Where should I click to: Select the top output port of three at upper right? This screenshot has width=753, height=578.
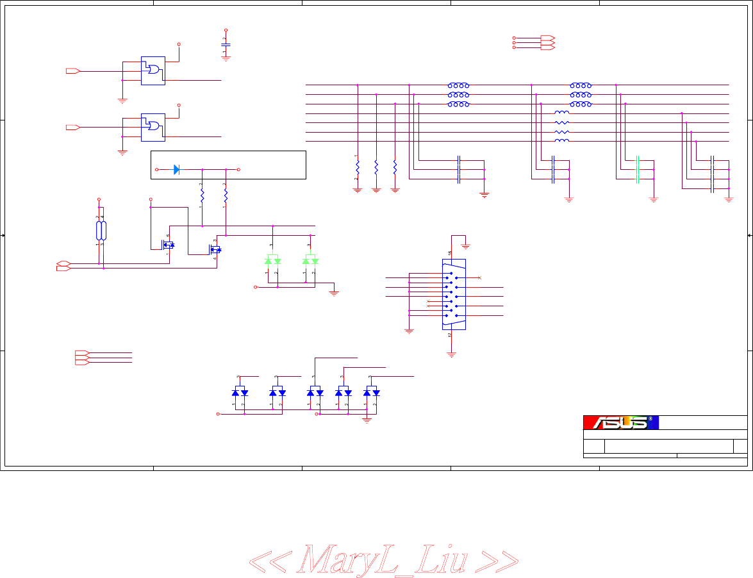click(548, 37)
